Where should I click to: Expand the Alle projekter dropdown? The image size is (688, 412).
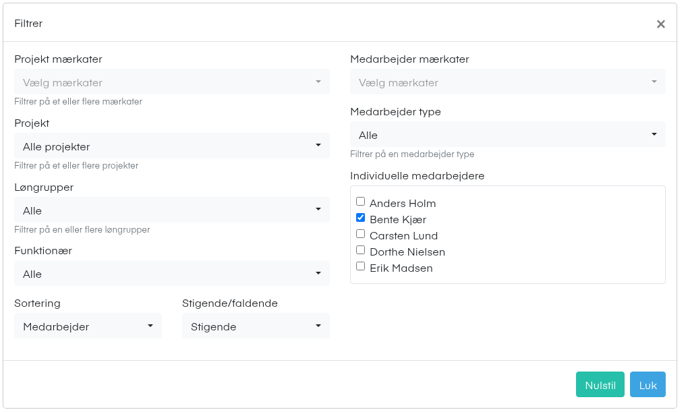click(172, 146)
